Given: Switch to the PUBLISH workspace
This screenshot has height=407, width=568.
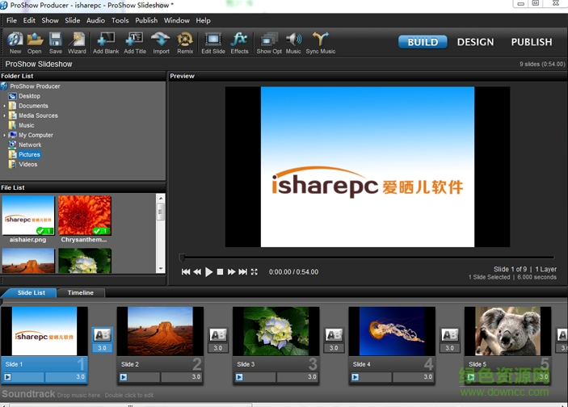Looking at the screenshot, I should (531, 42).
